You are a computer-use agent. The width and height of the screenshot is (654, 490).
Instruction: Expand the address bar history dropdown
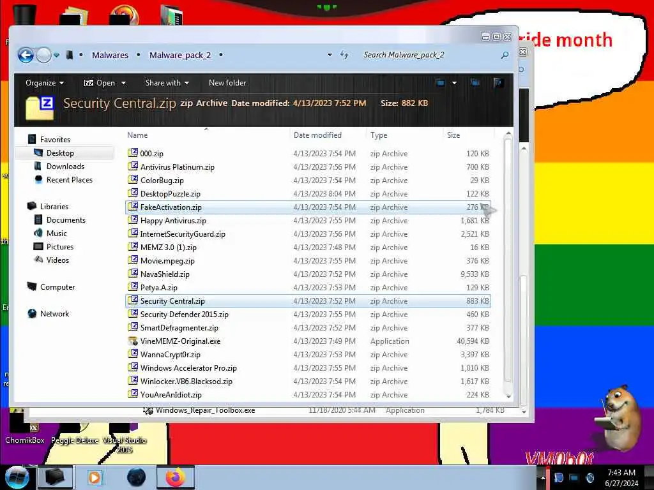(x=330, y=55)
